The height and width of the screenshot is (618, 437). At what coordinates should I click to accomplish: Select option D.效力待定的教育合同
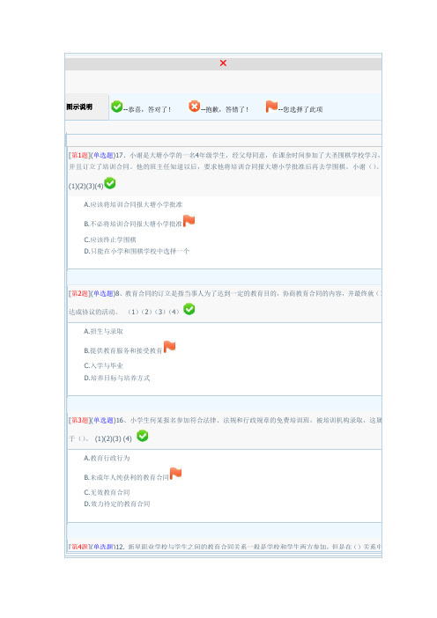(117, 504)
